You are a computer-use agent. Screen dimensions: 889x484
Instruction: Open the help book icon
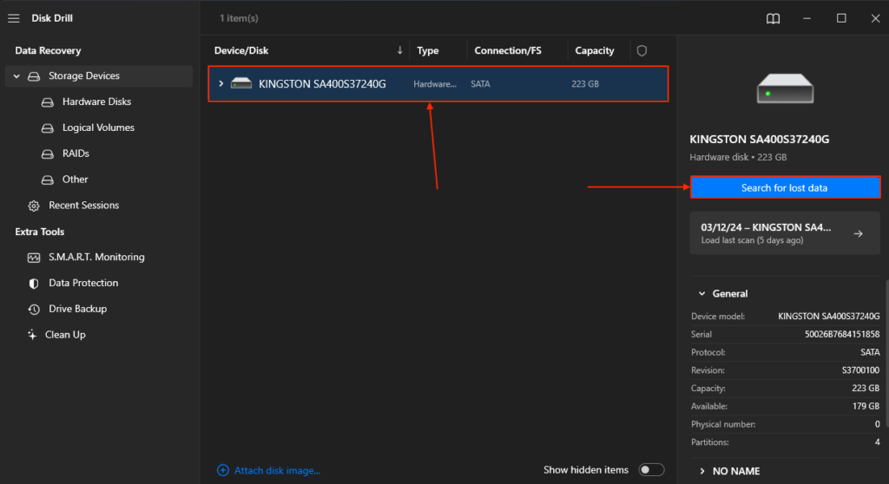[x=773, y=19]
